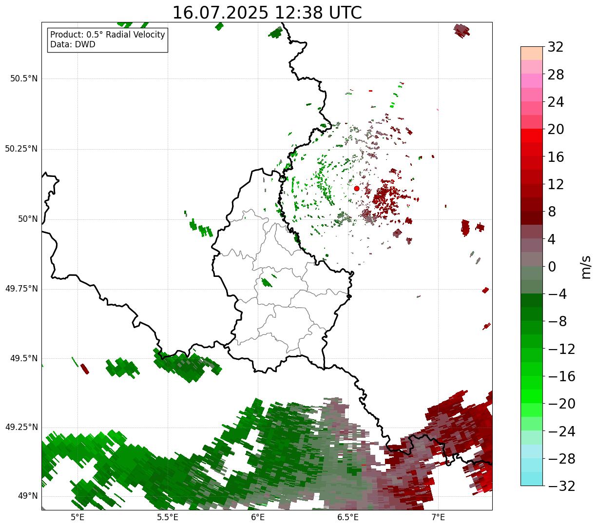Click the colorbar 24 tick label
The width and height of the screenshot is (597, 527).
(x=556, y=102)
